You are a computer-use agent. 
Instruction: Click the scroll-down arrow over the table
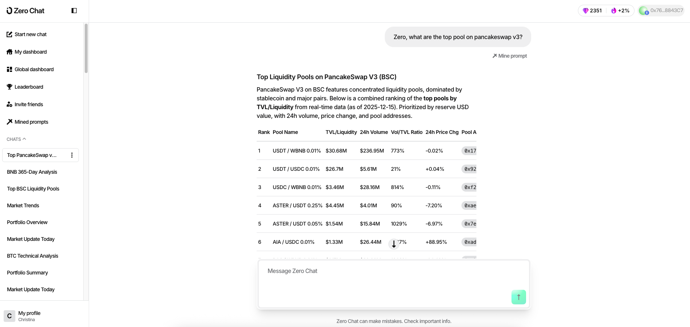394,244
